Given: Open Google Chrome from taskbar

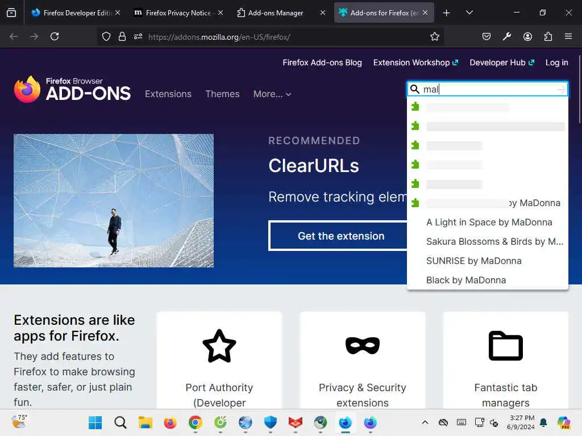Looking at the screenshot, I should pos(196,422).
